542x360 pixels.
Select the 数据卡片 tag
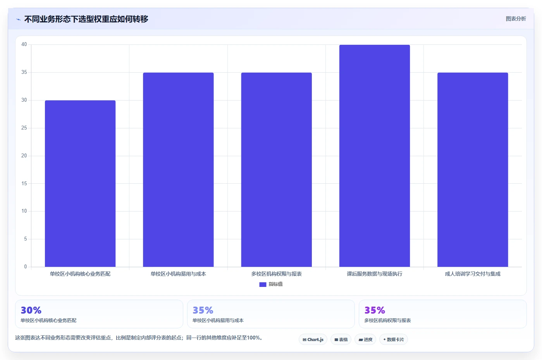click(394, 340)
